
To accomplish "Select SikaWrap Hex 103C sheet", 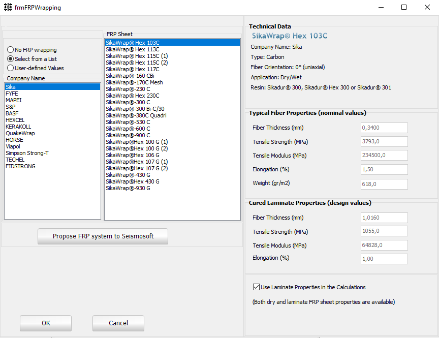I will tap(172, 43).
